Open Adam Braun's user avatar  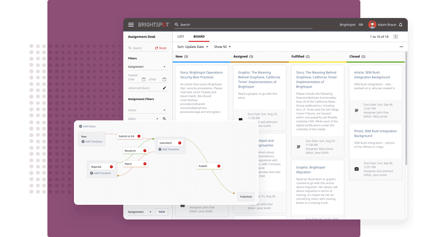372,25
